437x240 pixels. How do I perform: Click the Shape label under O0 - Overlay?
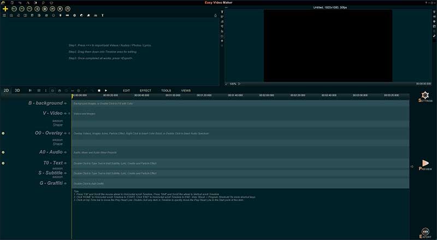click(x=58, y=144)
